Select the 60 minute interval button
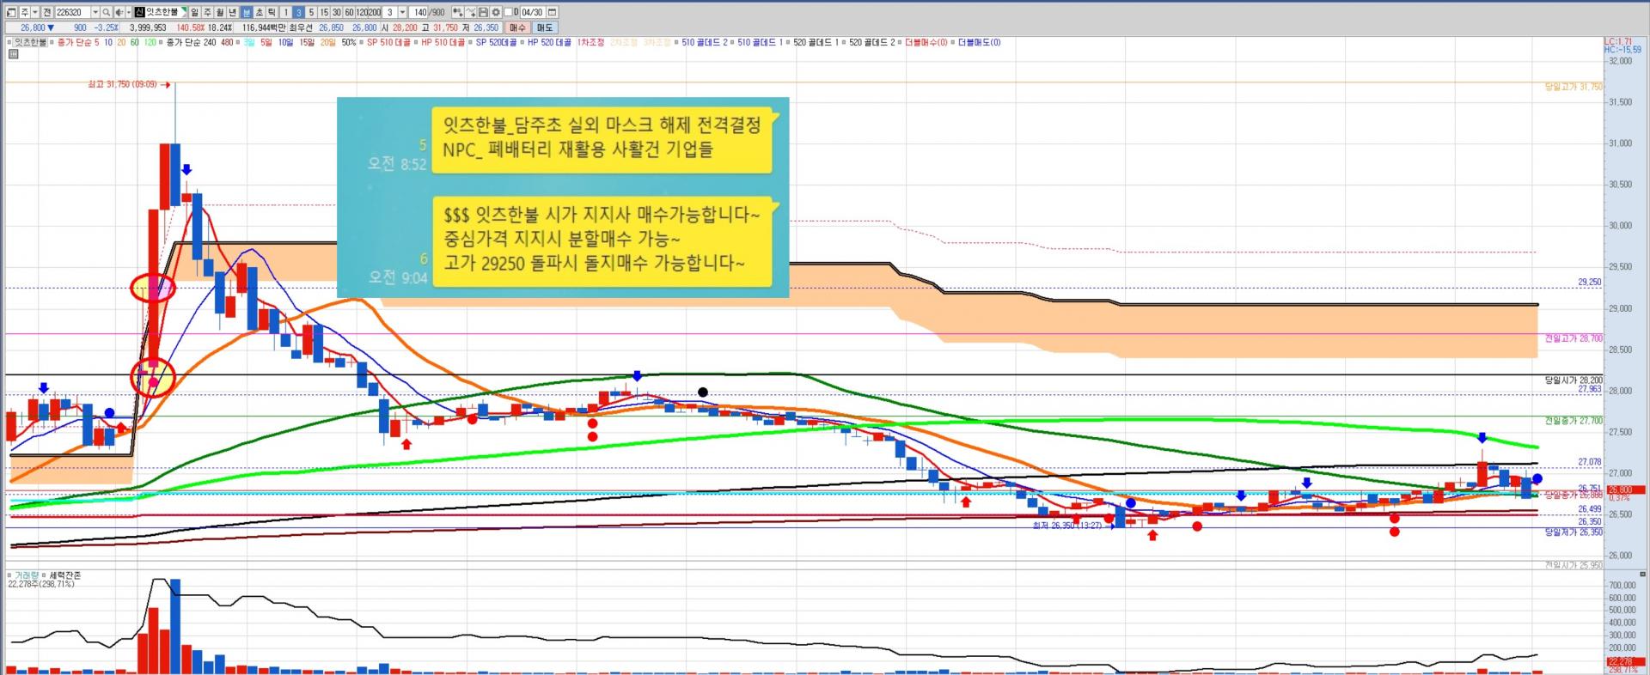The height and width of the screenshot is (675, 1650). (x=350, y=13)
